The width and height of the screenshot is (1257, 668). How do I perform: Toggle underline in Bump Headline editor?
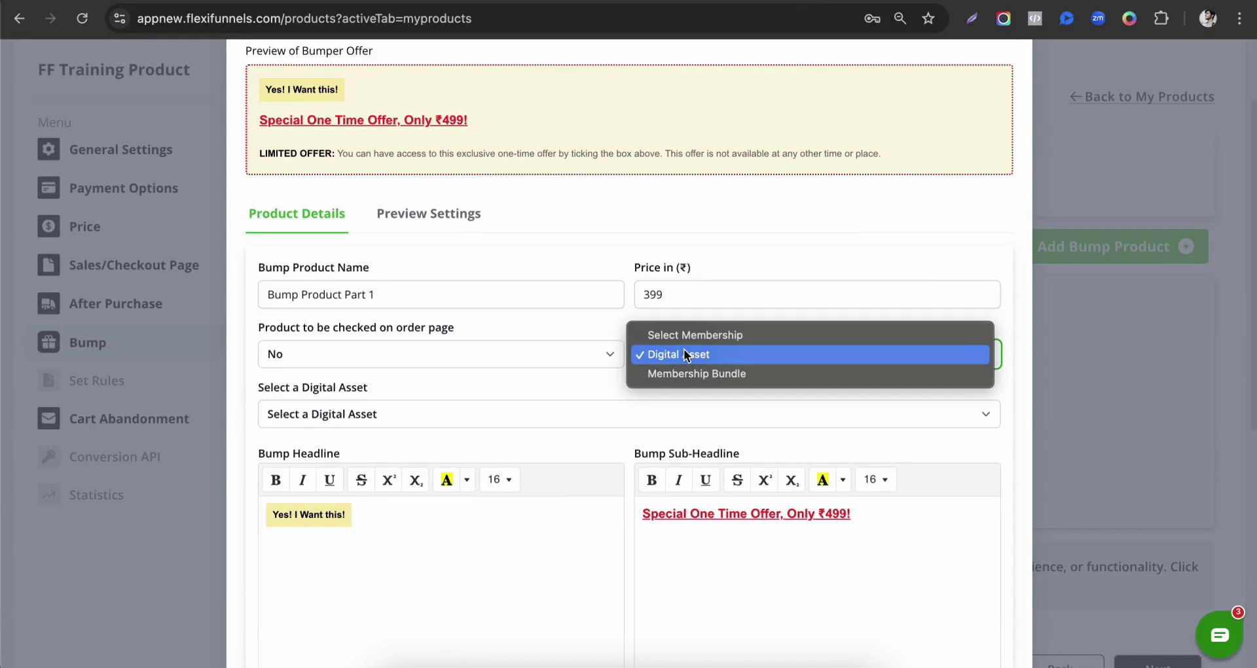pyautogui.click(x=329, y=480)
